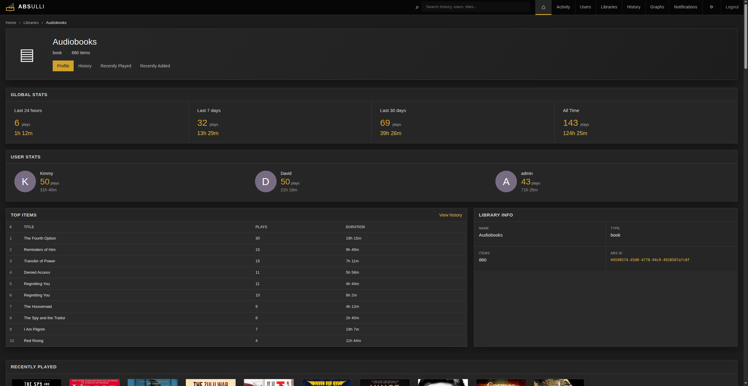Open Libraries in top navigation
The width and height of the screenshot is (748, 386).
coord(609,7)
